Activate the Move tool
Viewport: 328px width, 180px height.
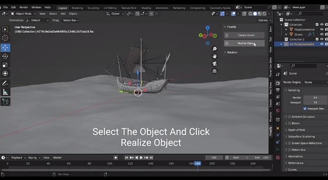5,48
